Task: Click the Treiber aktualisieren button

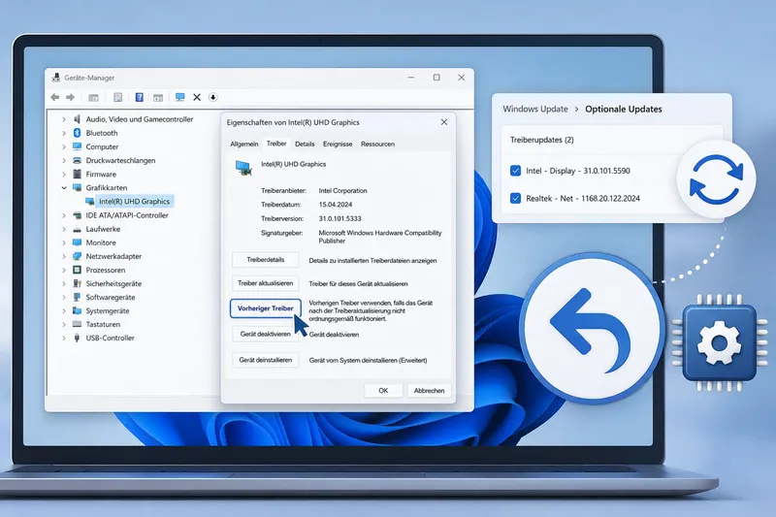Action: click(265, 283)
